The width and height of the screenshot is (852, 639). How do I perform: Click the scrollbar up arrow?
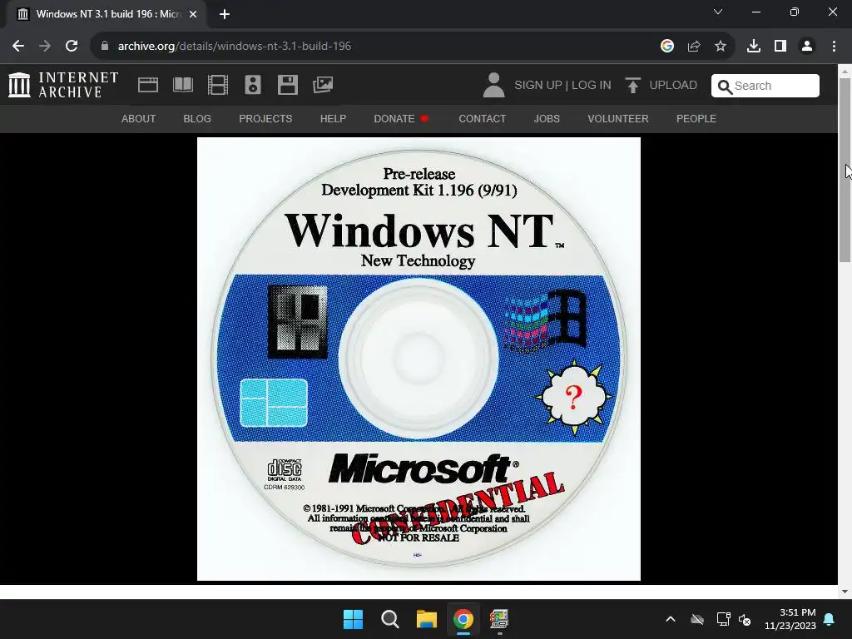(x=845, y=72)
